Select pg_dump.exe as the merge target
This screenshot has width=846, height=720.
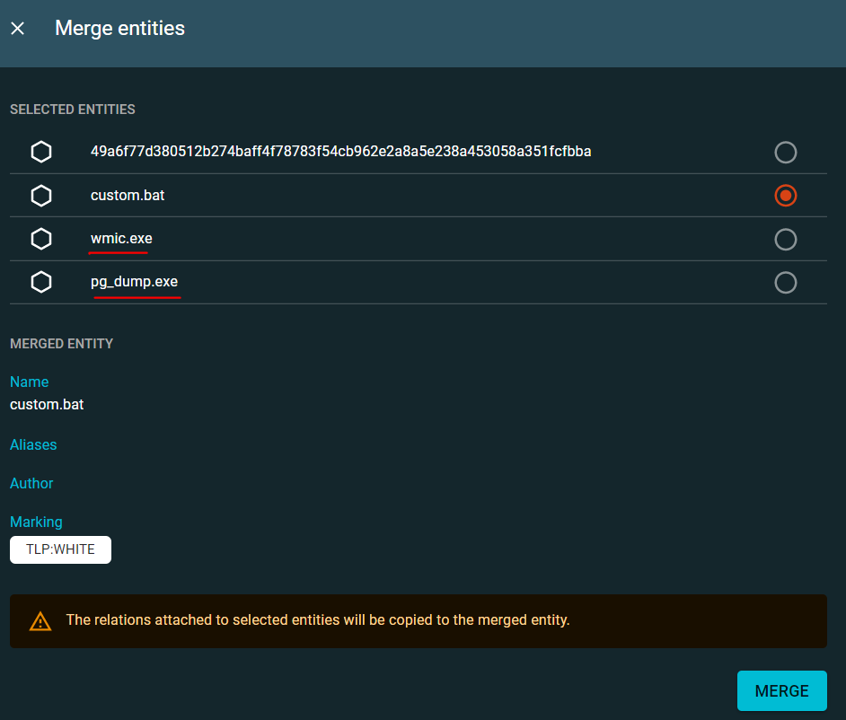[785, 282]
